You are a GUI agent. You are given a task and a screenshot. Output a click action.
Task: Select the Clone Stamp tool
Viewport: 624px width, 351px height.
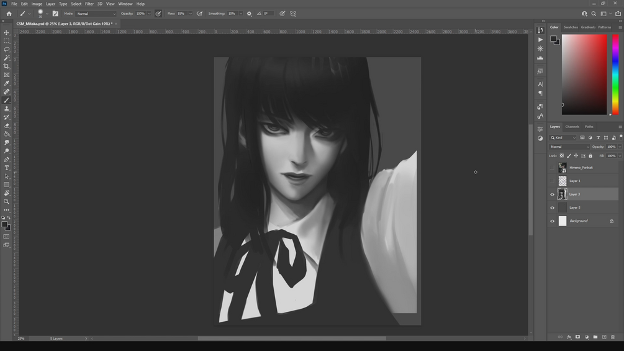6,109
